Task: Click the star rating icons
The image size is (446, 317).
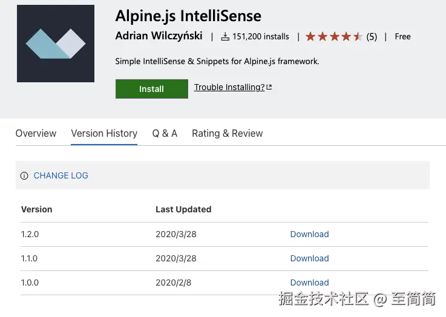Action: click(333, 37)
